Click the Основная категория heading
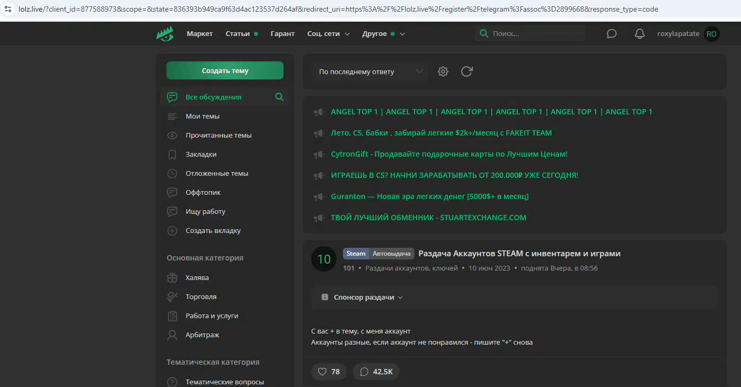Screen dimensions: 741x387 pos(205,258)
